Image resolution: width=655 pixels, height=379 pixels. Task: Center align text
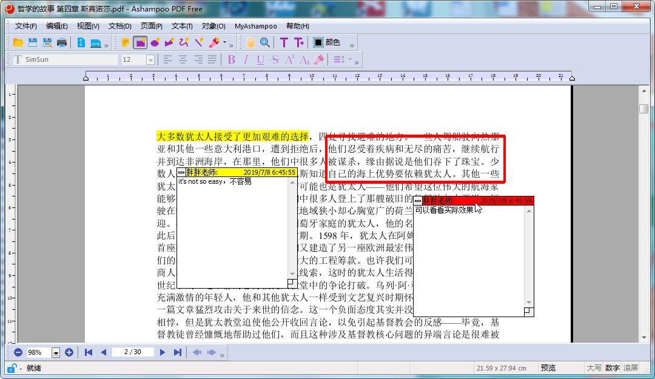coord(183,60)
